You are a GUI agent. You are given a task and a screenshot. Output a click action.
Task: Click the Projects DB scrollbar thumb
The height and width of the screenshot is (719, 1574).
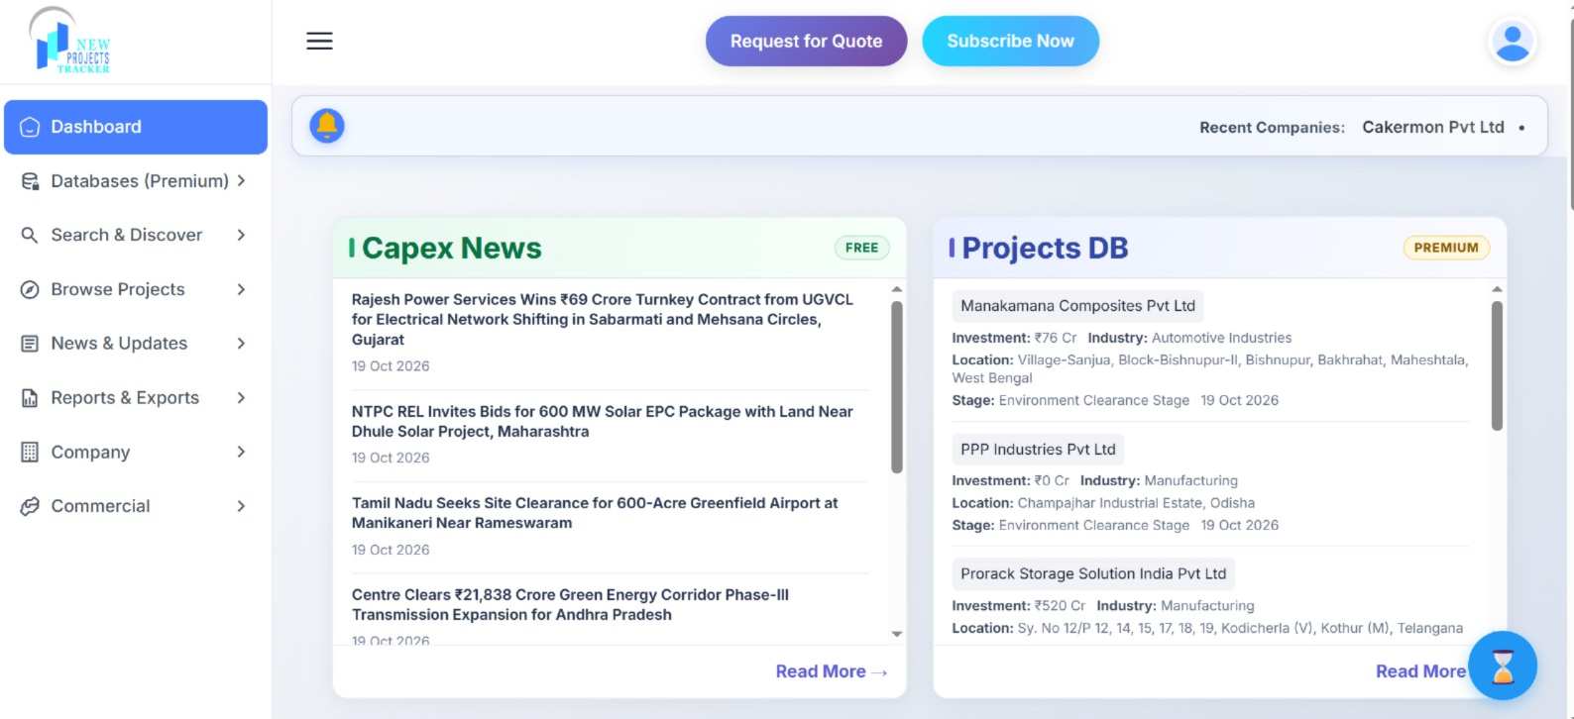pos(1497,365)
